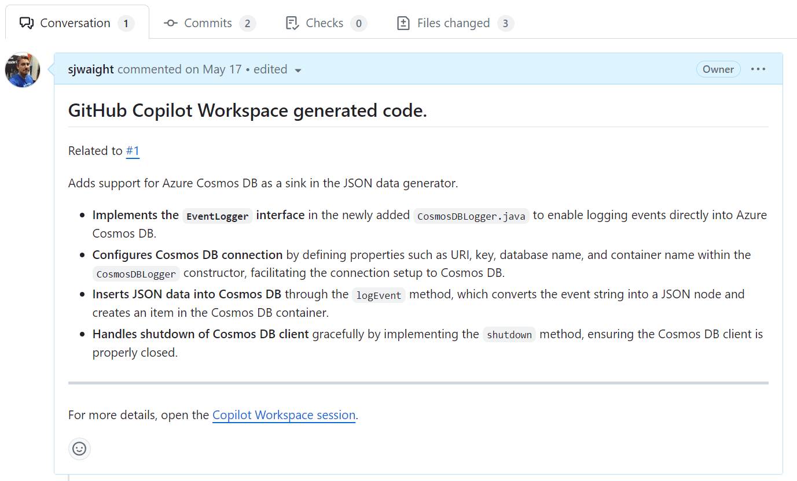The image size is (797, 481).
Task: Click the Conversation speech bubble icon
Action: point(27,23)
